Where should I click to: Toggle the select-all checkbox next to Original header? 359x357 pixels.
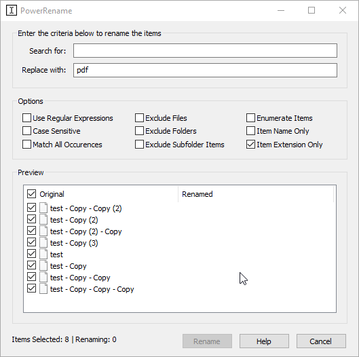32,193
